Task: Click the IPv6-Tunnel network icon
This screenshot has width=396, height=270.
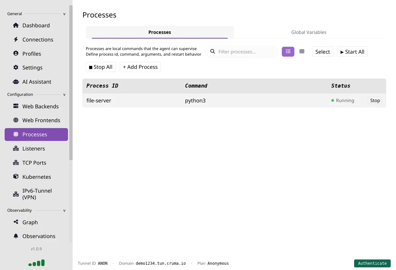Action: (16, 194)
